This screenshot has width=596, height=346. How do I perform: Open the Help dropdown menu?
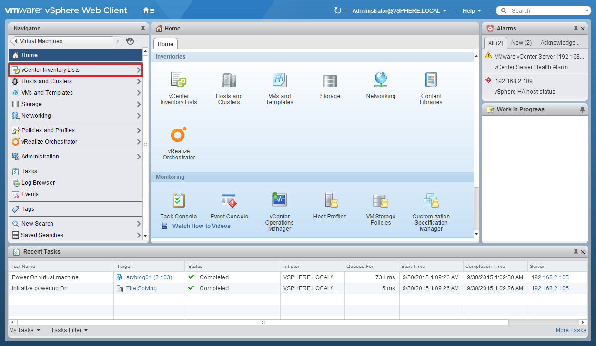click(472, 10)
